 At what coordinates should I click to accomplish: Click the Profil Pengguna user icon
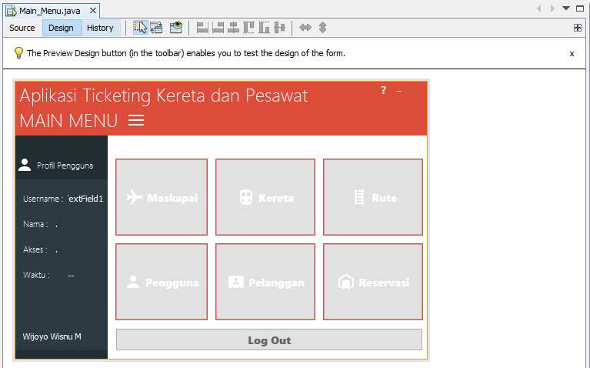click(25, 165)
